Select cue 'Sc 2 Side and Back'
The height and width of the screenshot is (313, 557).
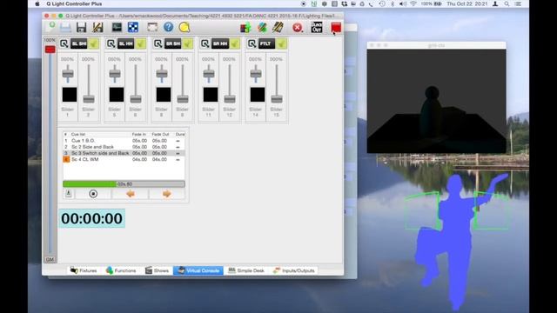[124, 147]
